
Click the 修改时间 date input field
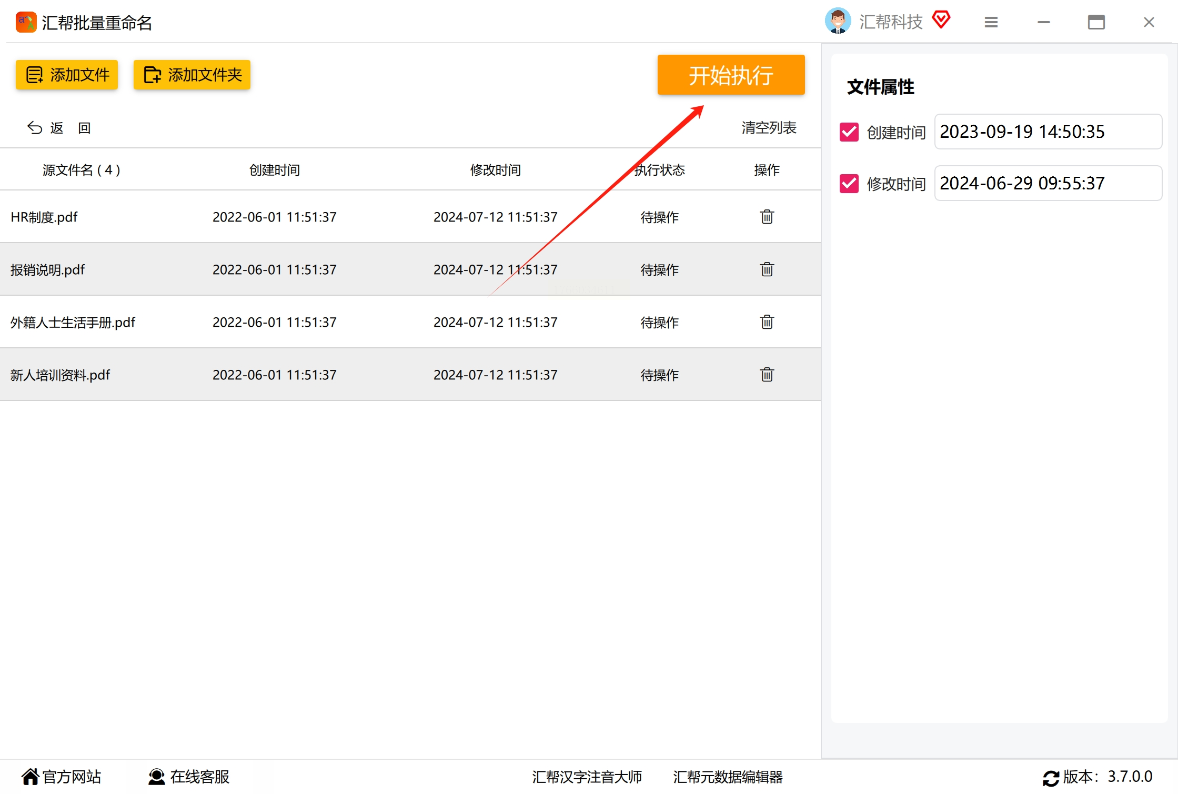tap(1048, 184)
